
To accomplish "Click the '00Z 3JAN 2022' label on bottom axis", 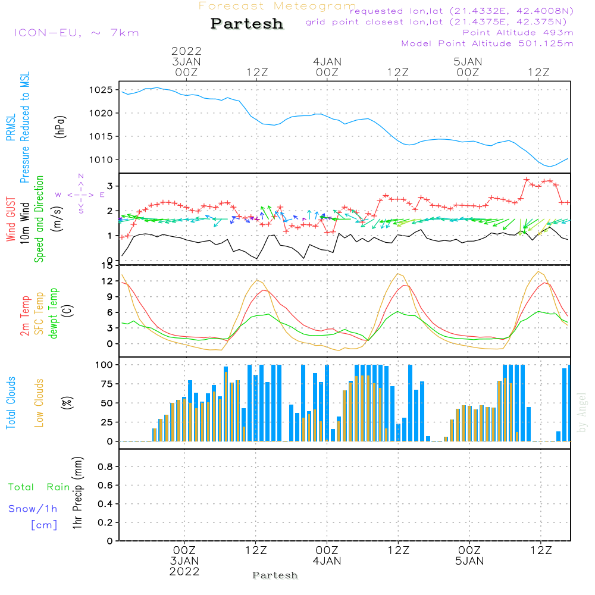I will coord(184,561).
